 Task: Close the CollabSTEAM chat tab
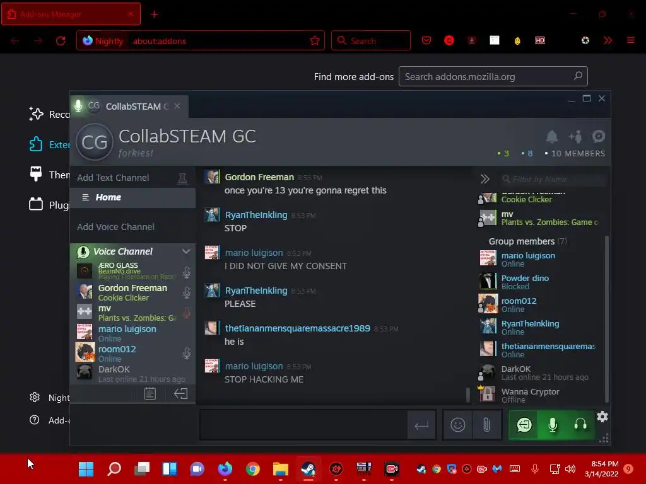coord(177,106)
